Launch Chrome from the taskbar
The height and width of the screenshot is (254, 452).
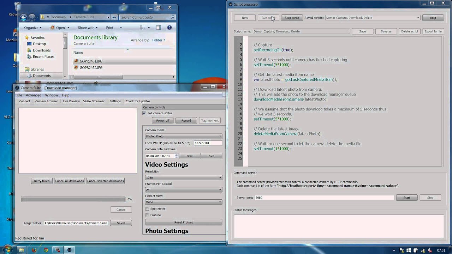[46, 250]
